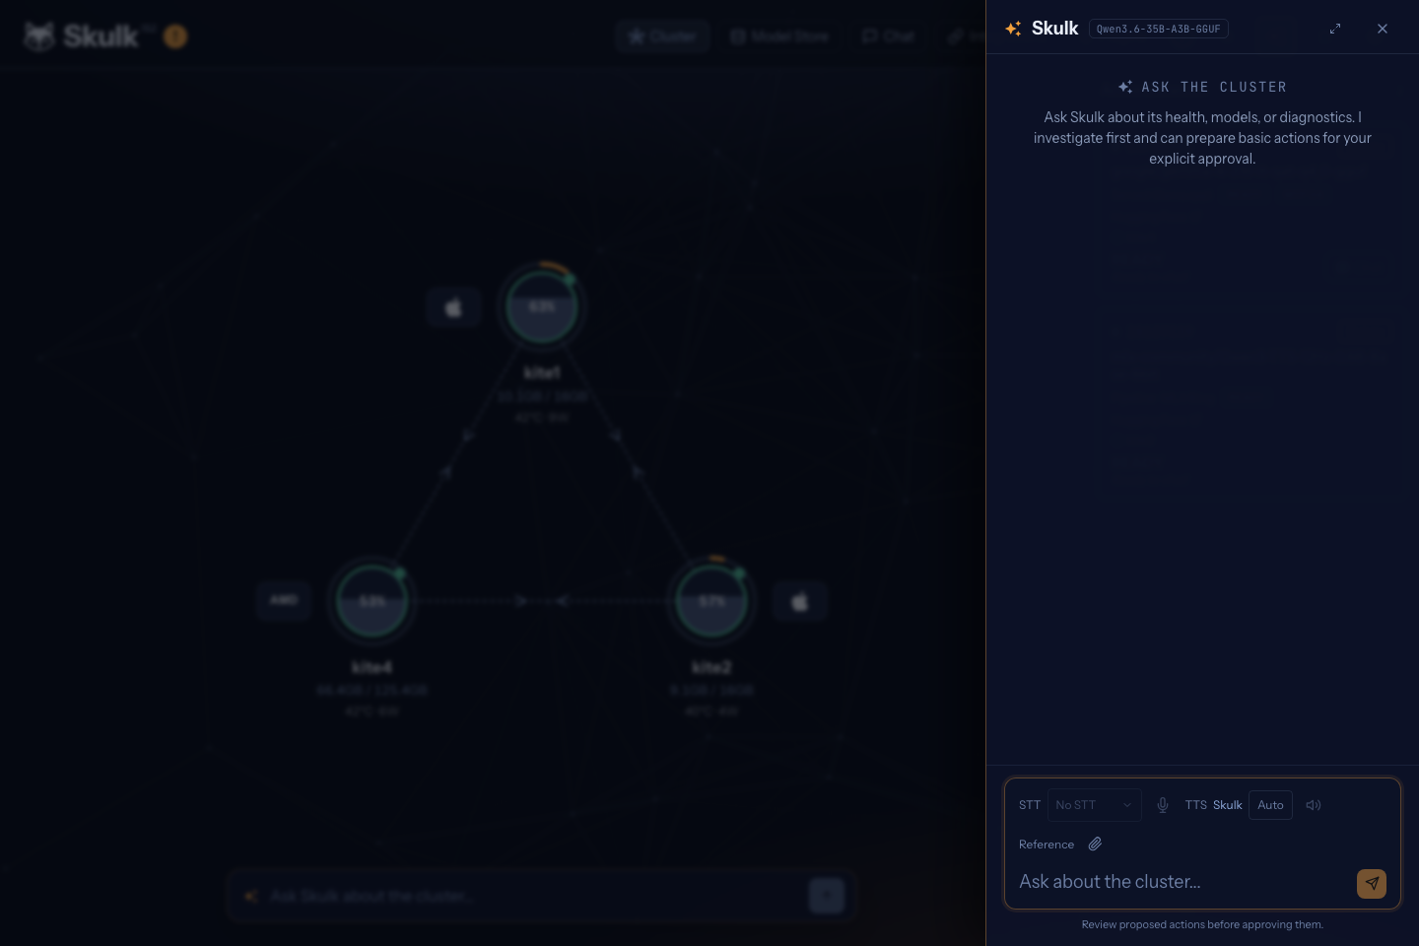Click the 'STT' label
Image resolution: width=1419 pixels, height=946 pixels.
pos(1030,805)
